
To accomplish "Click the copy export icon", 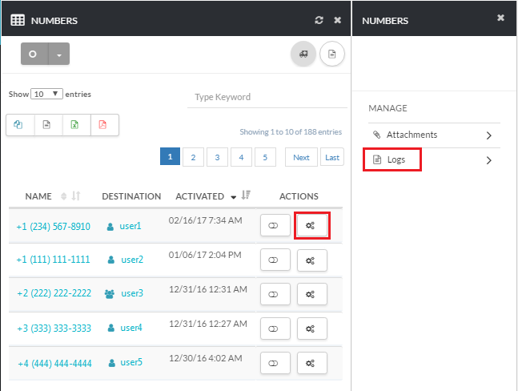I will pyautogui.click(x=19, y=125).
